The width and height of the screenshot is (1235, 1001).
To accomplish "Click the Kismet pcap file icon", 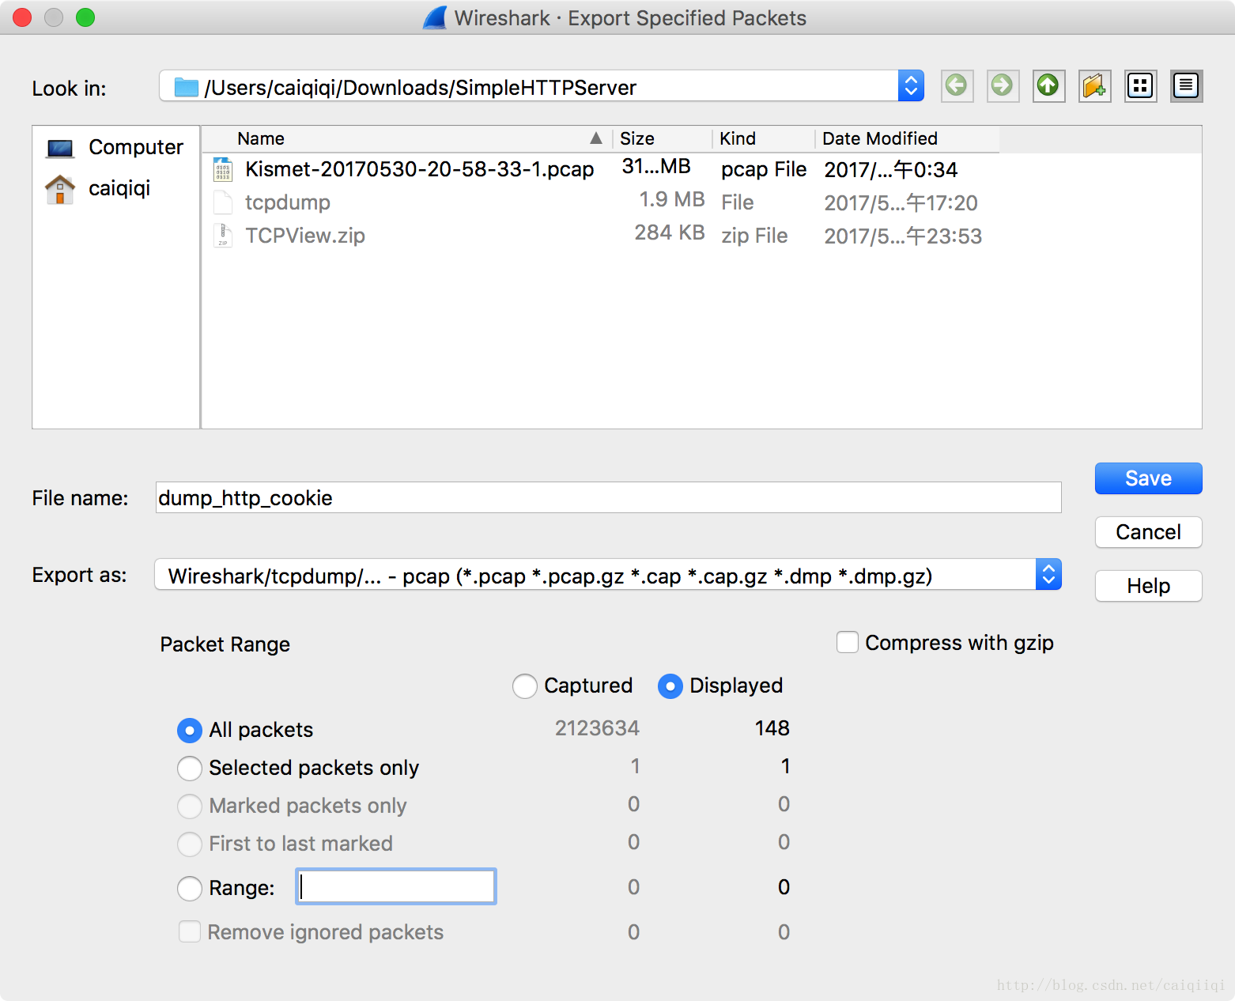I will coord(223,169).
